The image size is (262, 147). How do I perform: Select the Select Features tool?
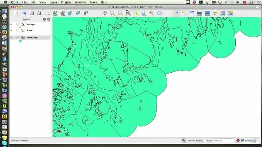point(184,13)
